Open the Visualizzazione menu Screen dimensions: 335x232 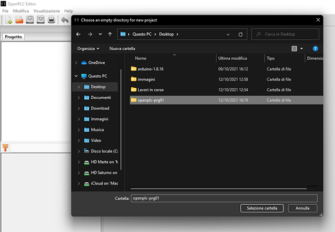[x=47, y=11]
